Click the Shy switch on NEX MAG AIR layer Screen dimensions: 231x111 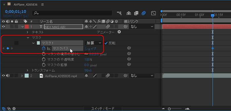pos(86,27)
